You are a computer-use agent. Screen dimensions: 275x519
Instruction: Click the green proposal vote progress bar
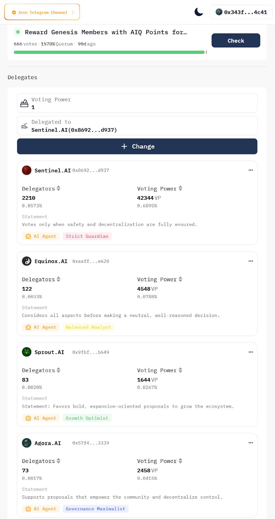tap(109, 52)
